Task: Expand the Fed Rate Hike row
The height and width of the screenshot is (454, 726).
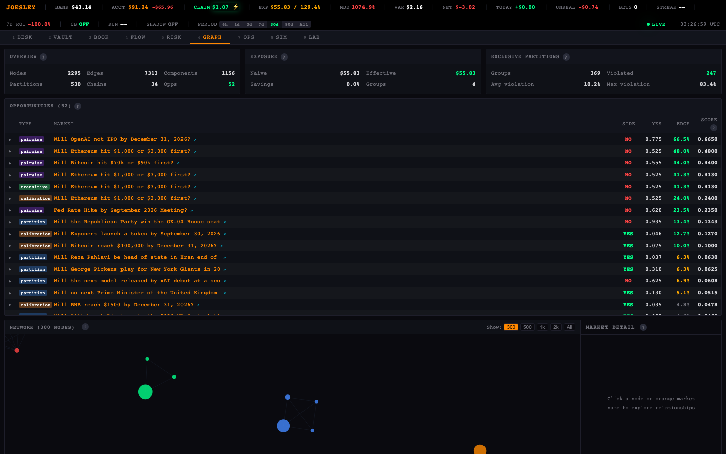Action: point(10,211)
